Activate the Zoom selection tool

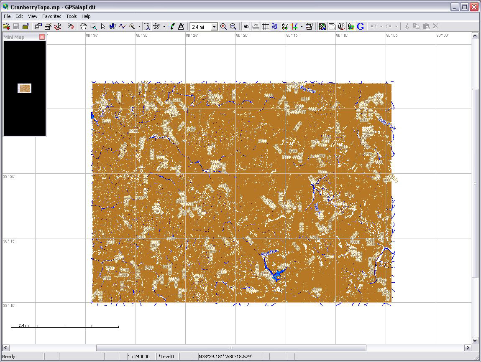(x=95, y=26)
